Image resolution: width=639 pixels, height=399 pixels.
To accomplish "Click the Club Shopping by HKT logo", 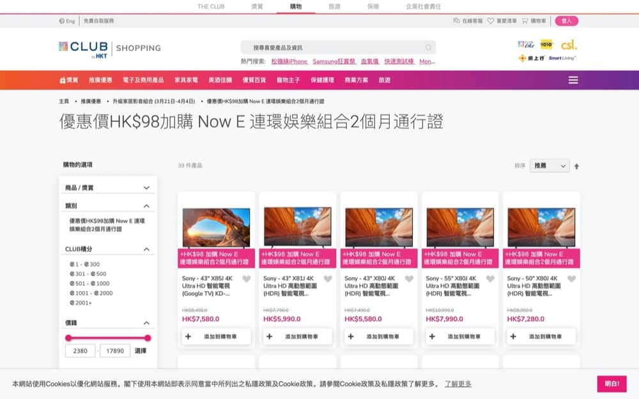I will point(110,50).
